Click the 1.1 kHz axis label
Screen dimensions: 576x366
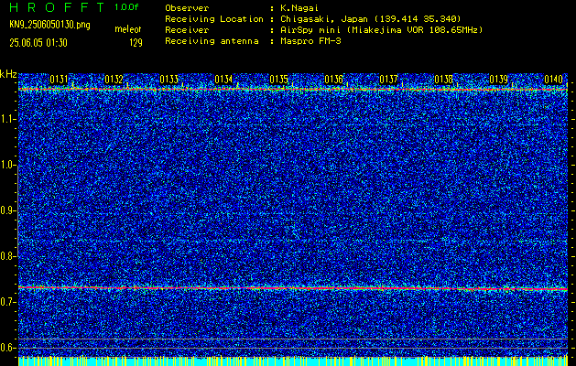(7, 119)
